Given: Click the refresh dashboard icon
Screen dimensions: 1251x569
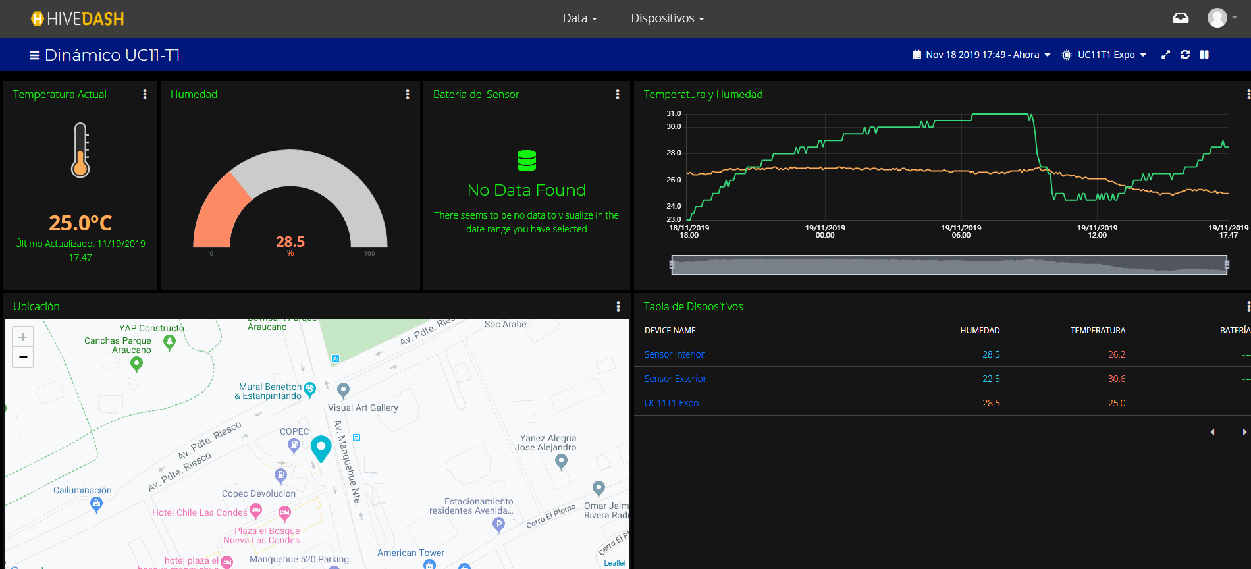Looking at the screenshot, I should (1185, 55).
